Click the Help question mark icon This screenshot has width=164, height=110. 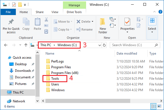pyautogui.click(x=160, y=12)
